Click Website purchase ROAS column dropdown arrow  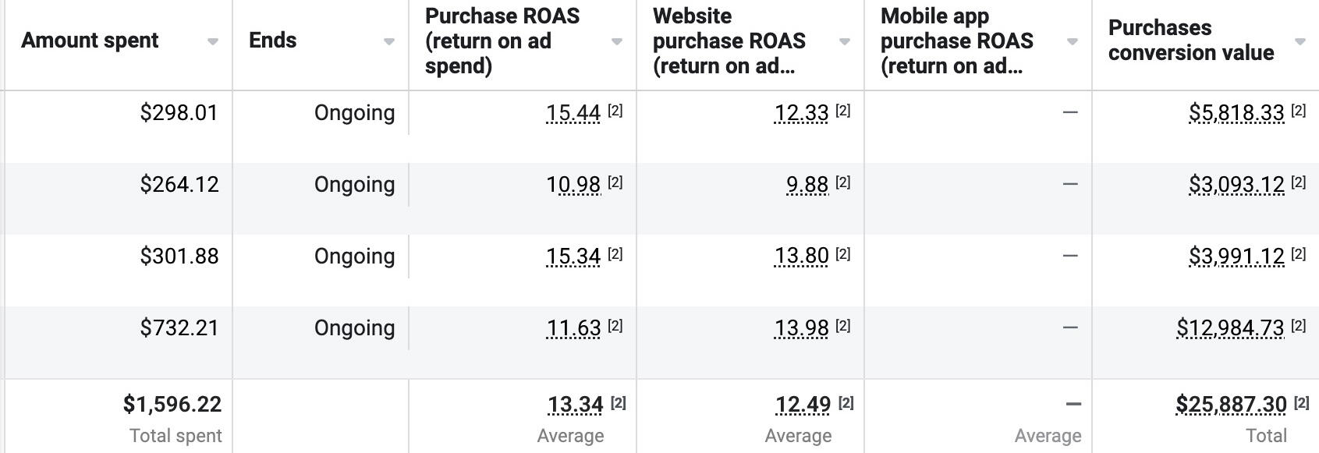click(x=844, y=42)
